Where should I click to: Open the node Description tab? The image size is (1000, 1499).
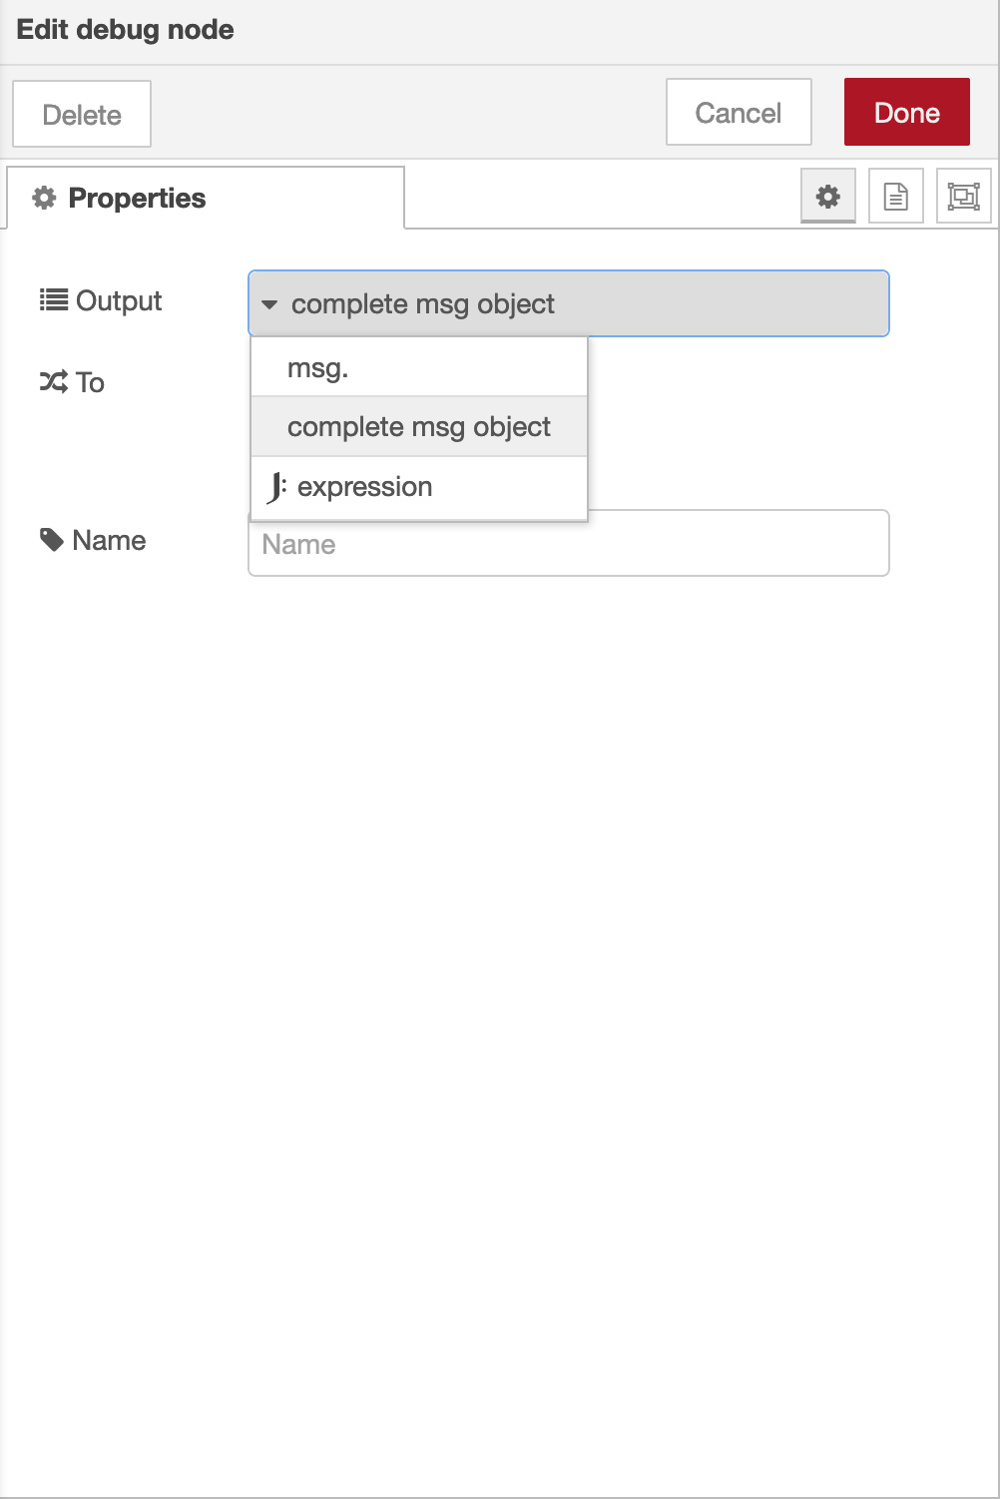pos(895,197)
